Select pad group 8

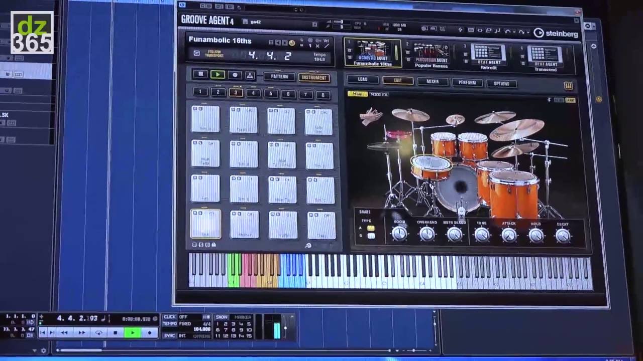323,95
